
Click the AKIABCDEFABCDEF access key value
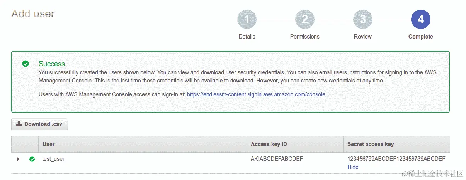(x=277, y=159)
